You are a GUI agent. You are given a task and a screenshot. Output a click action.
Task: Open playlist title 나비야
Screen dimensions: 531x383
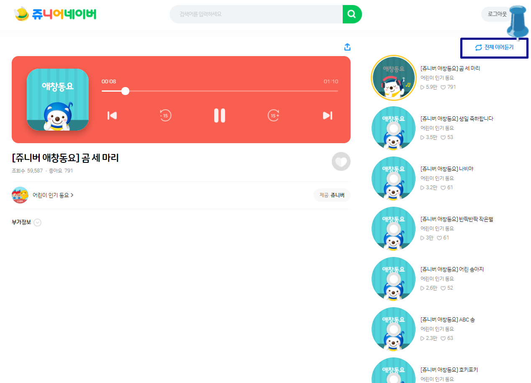click(447, 169)
